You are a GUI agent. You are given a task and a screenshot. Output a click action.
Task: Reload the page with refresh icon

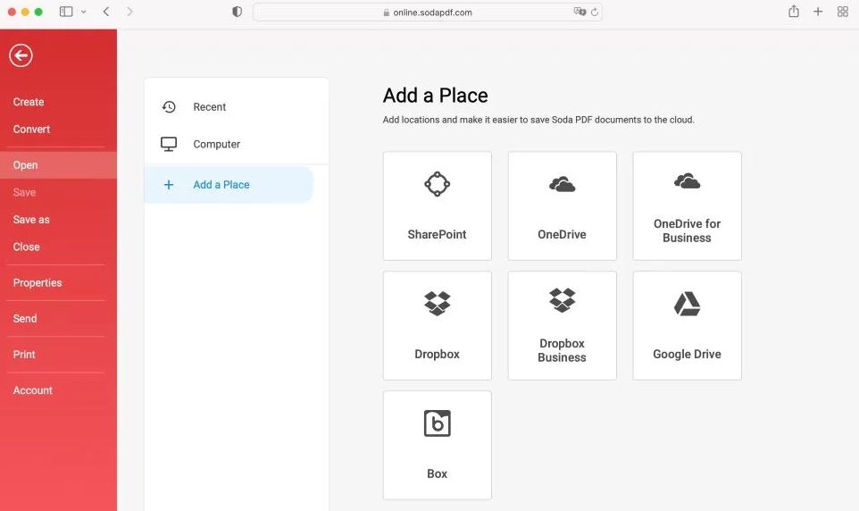coord(595,13)
